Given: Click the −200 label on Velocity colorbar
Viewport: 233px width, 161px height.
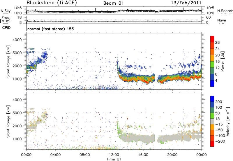Looking at the screenshot, I should [220, 141].
